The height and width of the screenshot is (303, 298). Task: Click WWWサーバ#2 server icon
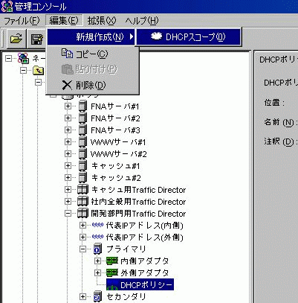point(82,154)
